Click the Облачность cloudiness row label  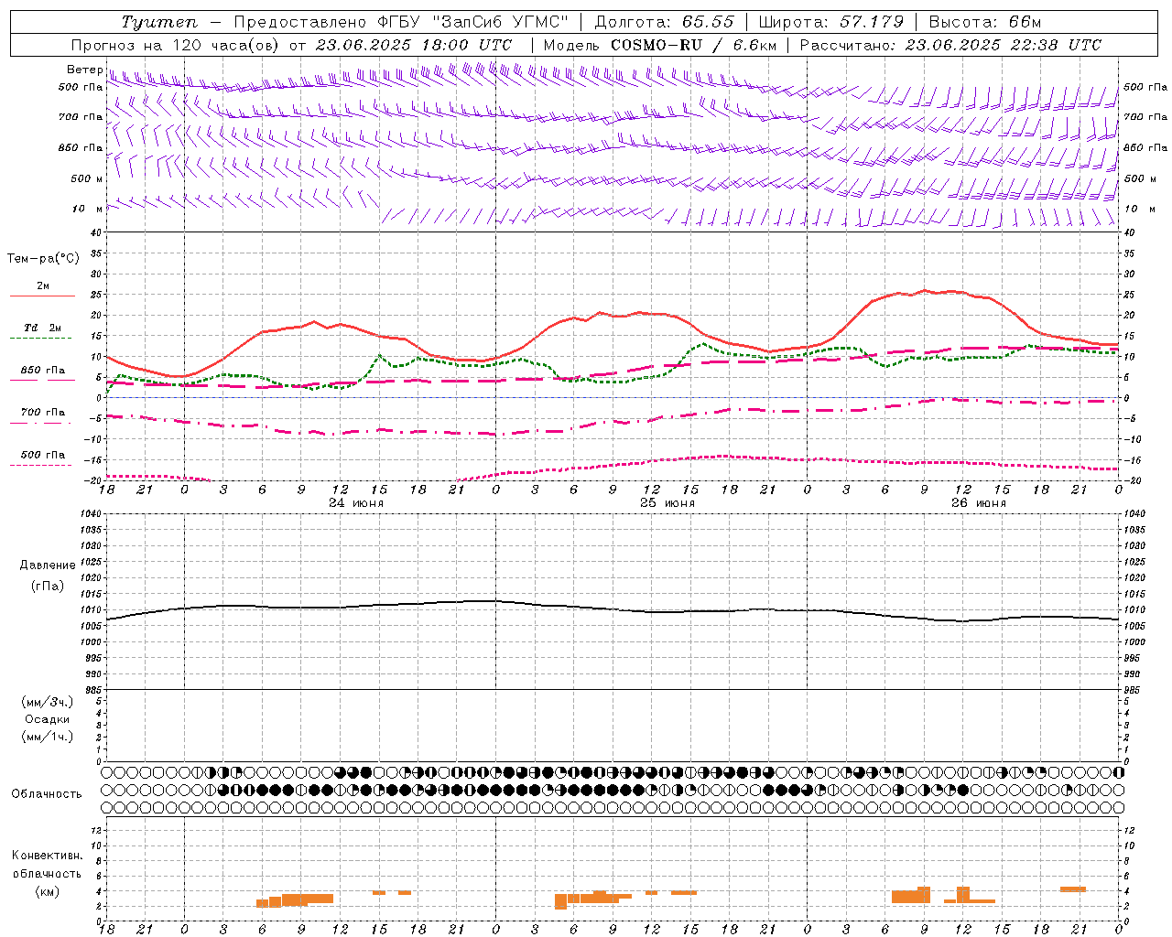tap(47, 794)
